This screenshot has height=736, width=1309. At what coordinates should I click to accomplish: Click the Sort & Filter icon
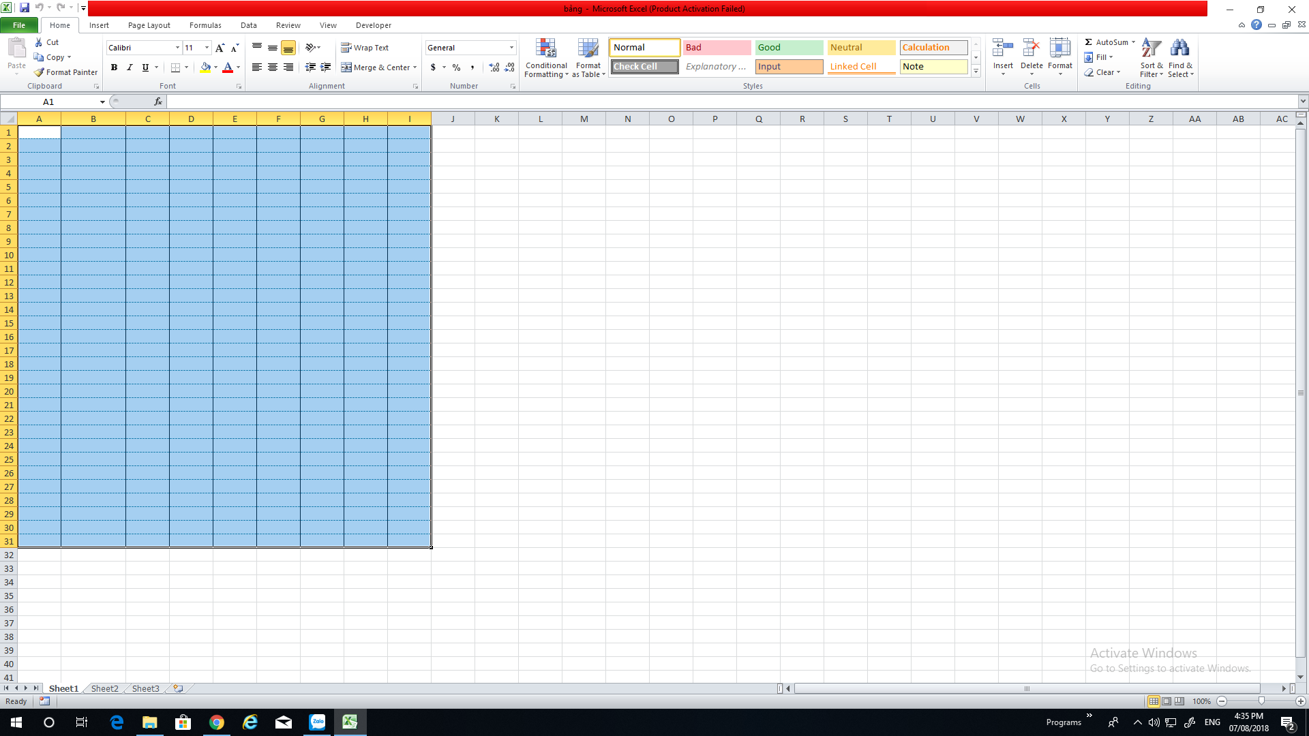tap(1151, 49)
